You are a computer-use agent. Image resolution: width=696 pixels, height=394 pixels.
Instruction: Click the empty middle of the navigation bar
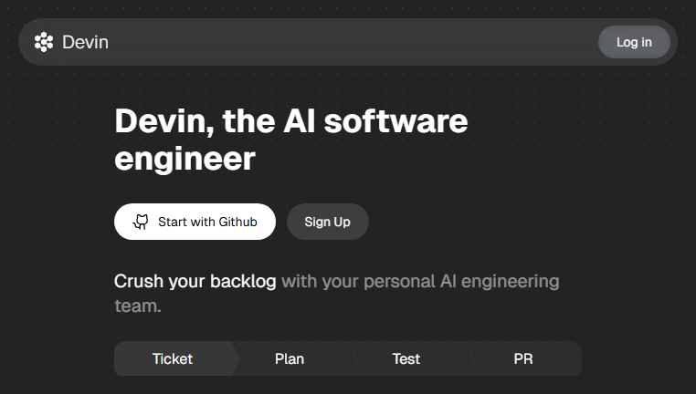353,42
